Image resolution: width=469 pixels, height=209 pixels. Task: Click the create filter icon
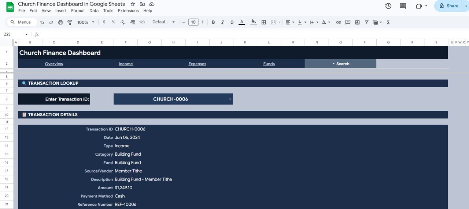tap(366, 22)
